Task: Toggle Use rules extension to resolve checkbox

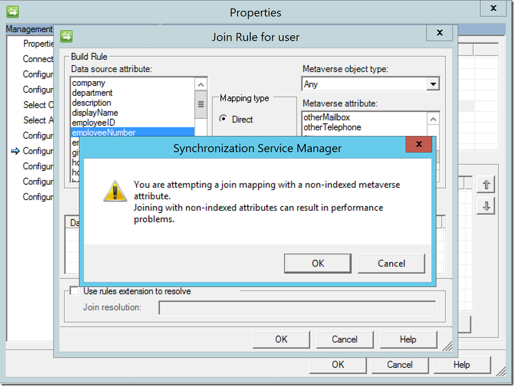Action: 75,291
